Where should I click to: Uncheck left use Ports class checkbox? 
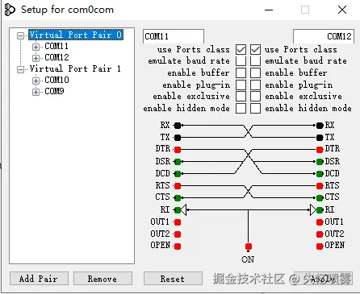point(241,49)
